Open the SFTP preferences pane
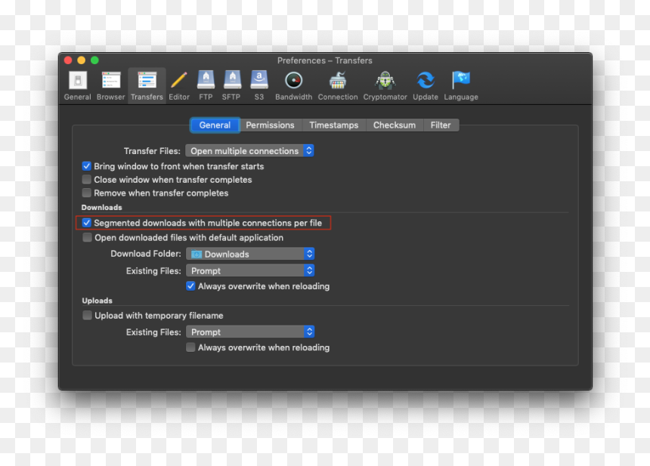This screenshot has width=650, height=466. (x=231, y=86)
